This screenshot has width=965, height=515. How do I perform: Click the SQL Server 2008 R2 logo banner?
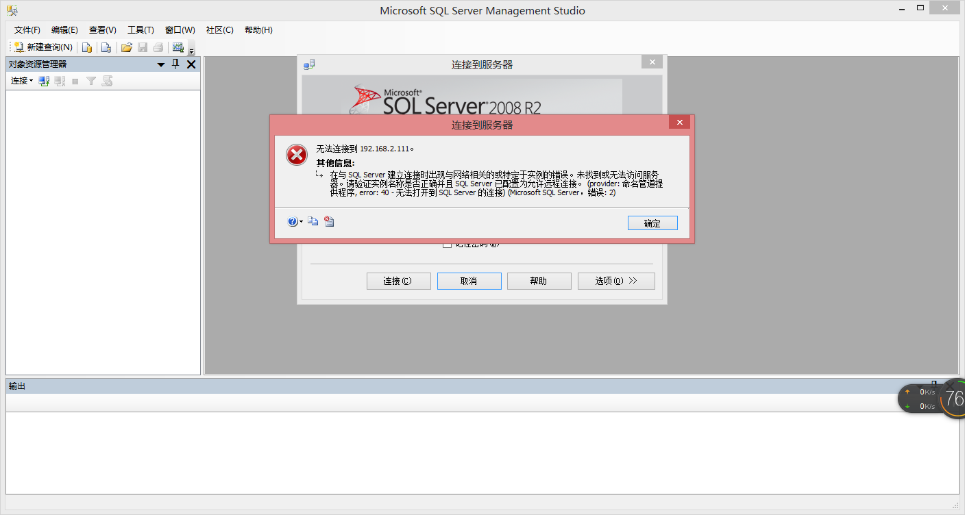point(462,97)
